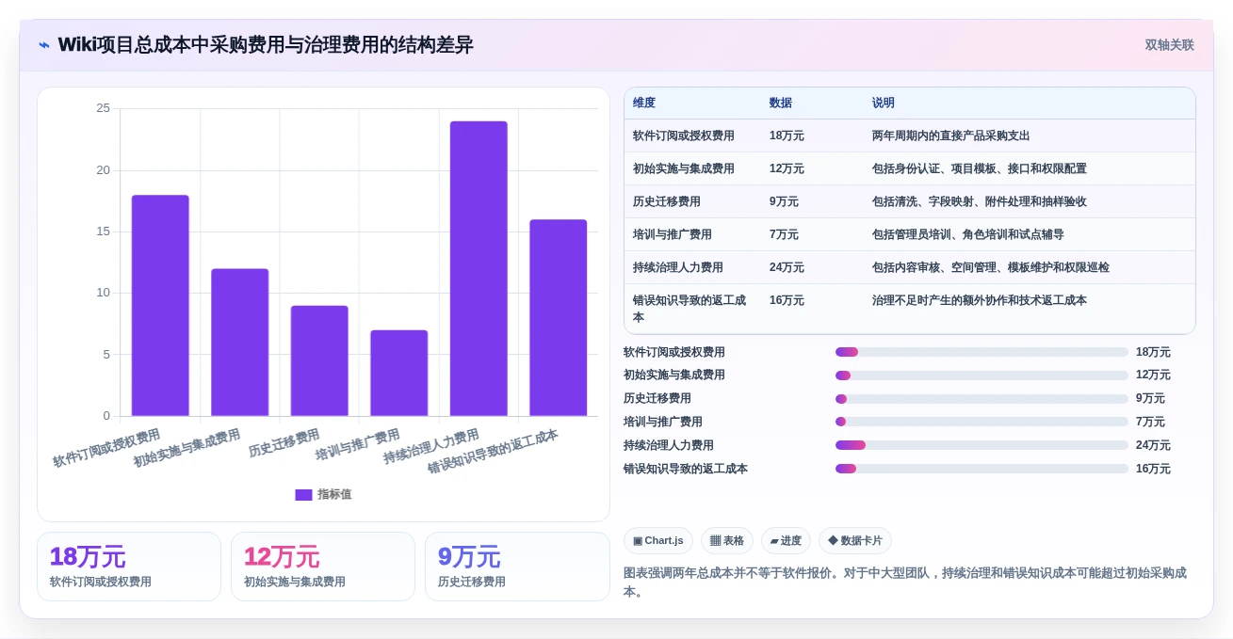Open the 12万元 初始实施 data card

[x=323, y=567]
